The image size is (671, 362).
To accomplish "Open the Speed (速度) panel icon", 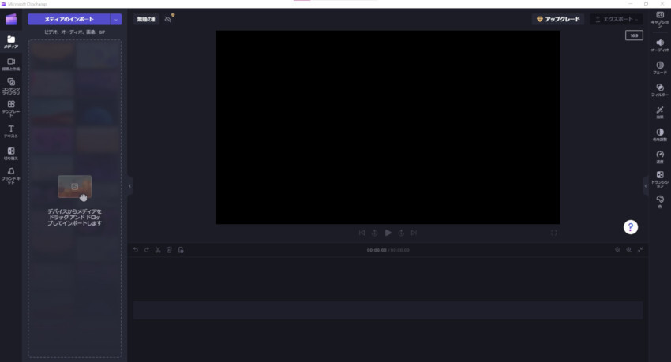I will (x=660, y=156).
